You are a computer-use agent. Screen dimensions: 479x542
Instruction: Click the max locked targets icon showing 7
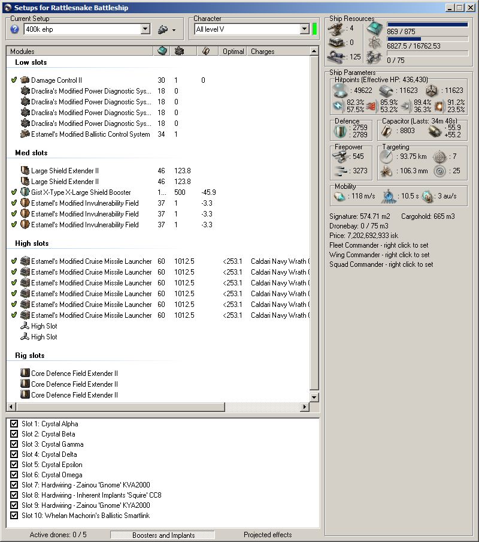tap(439, 156)
